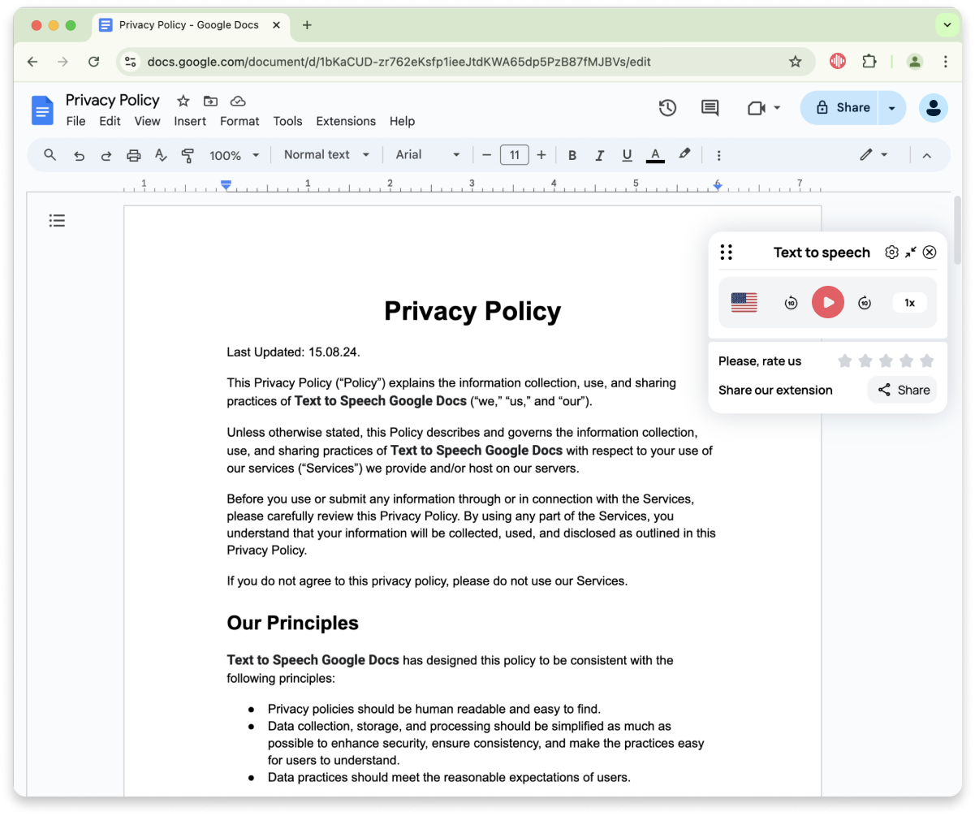Undo the last action
The height and width of the screenshot is (816, 975).
click(x=79, y=155)
